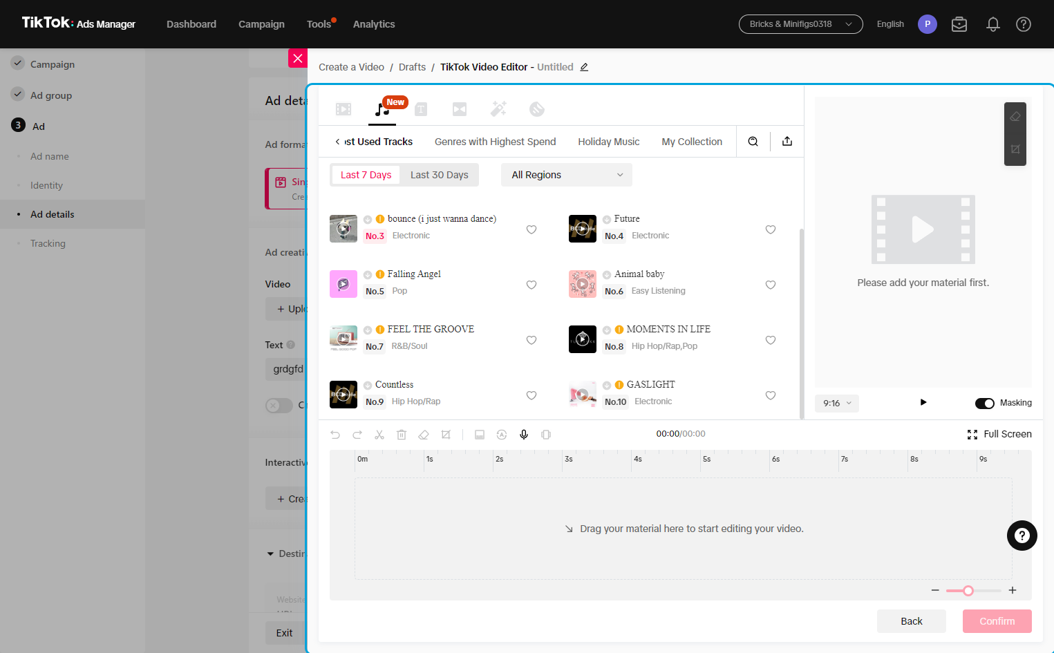Click the Confirm button
The height and width of the screenshot is (653, 1054).
coord(997,621)
